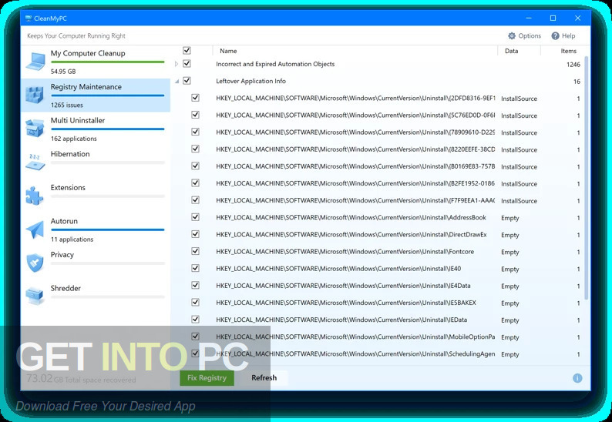Sort by the Items column header
The image size is (612, 422).
(x=568, y=51)
